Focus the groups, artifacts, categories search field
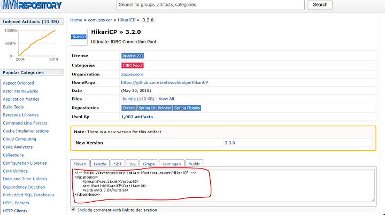Image resolution: width=385 pixels, height=215 pixels. click(x=211, y=5)
